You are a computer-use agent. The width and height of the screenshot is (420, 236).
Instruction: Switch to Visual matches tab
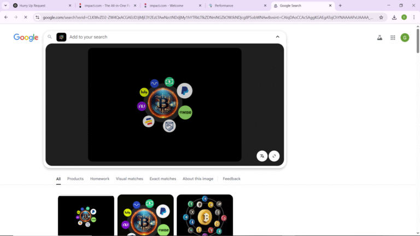[x=130, y=179]
